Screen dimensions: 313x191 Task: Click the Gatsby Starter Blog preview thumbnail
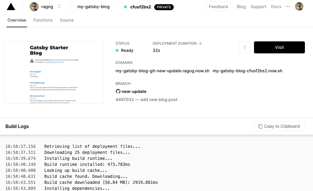[54, 72]
